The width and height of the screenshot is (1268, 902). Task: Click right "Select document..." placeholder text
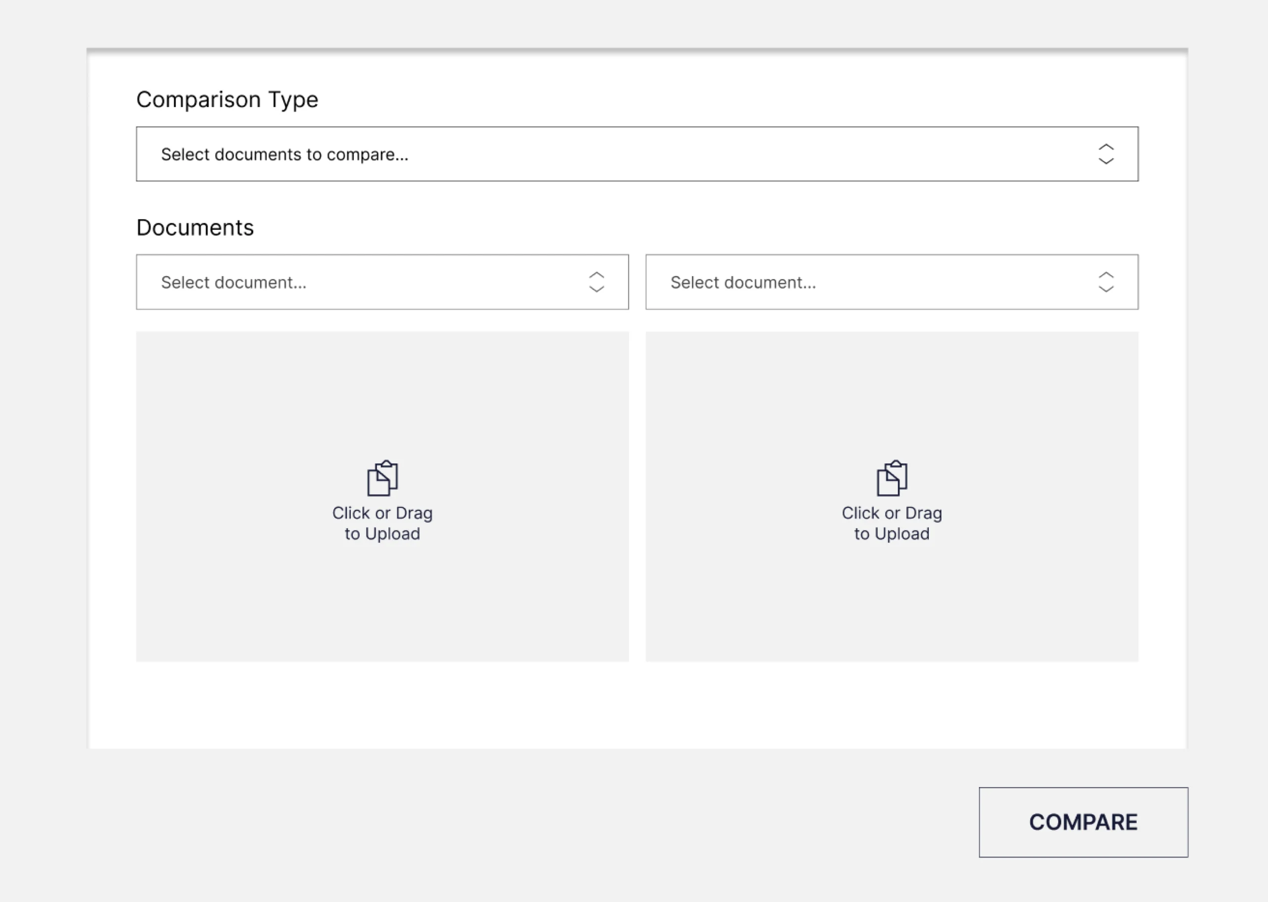(x=743, y=283)
